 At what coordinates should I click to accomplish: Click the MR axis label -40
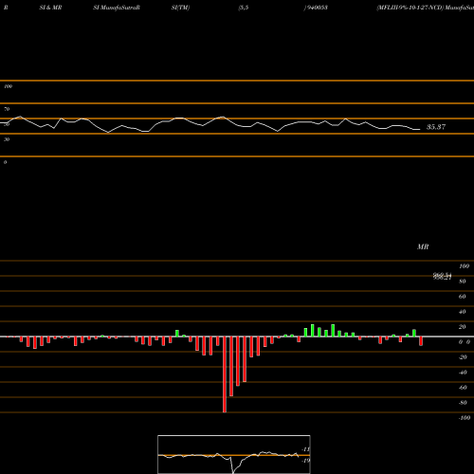tap(463, 373)
